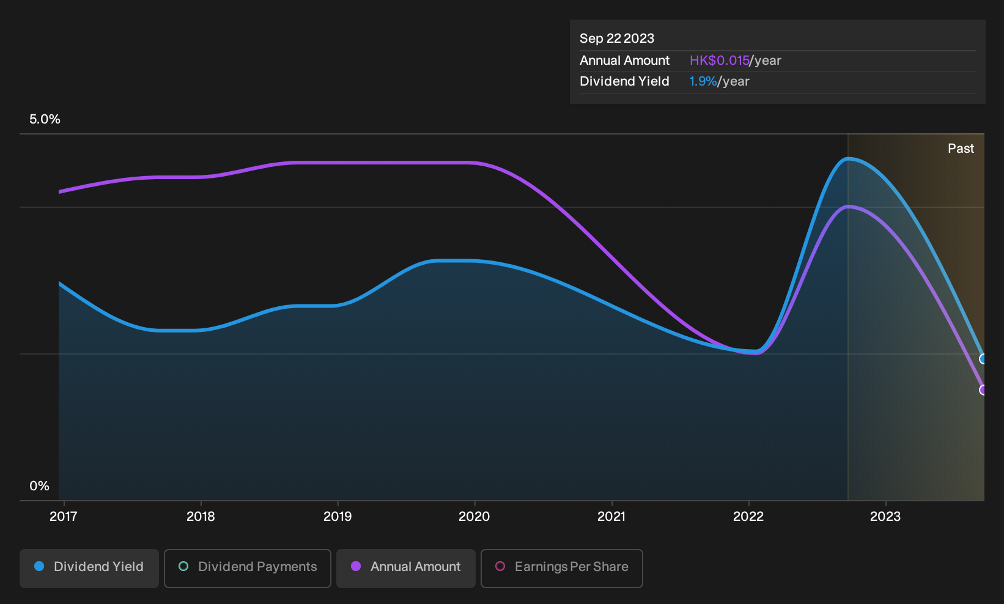Select the purple annual amount endpoint marker
The image size is (1004, 604).
pos(983,390)
